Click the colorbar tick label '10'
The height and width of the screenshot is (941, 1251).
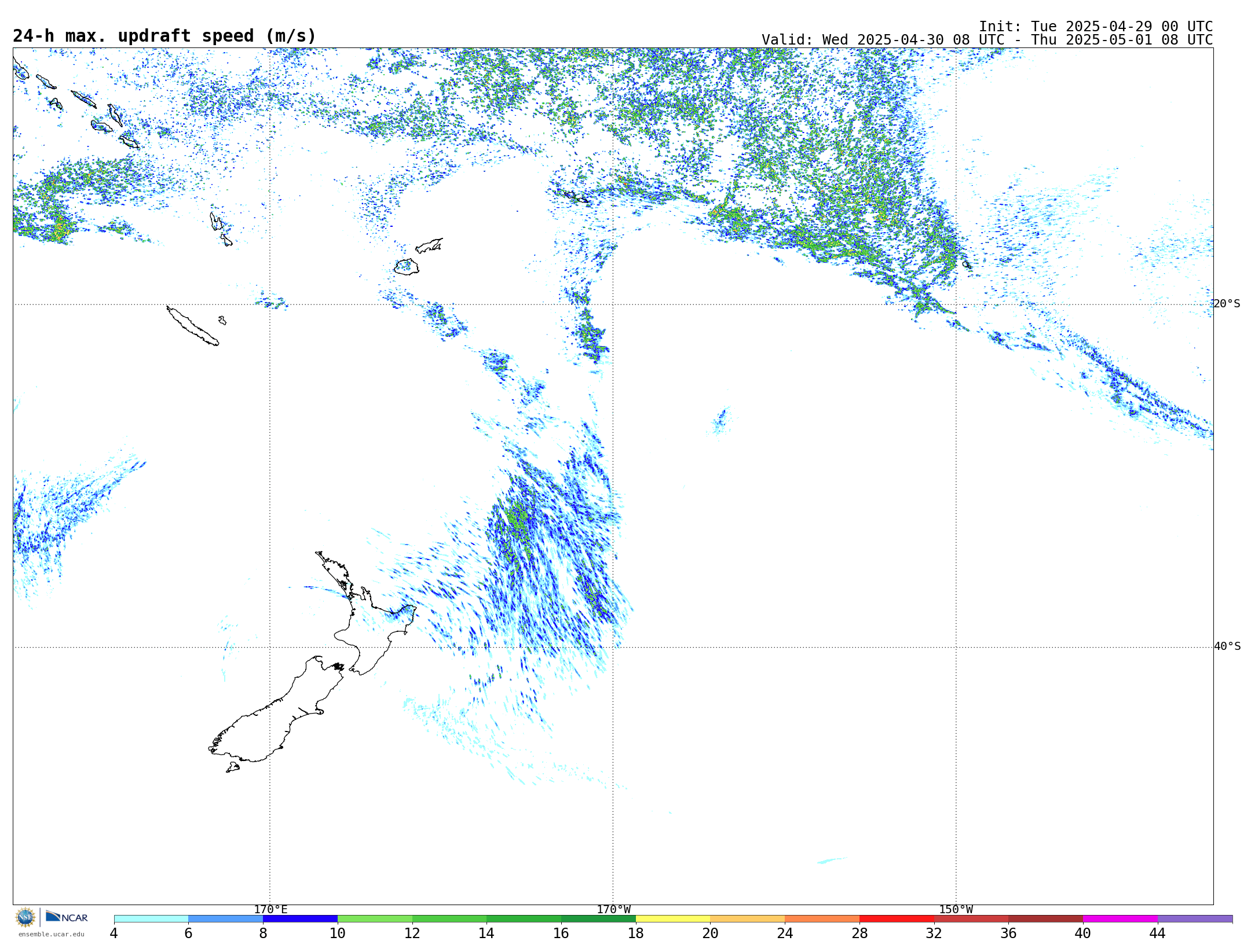(338, 933)
